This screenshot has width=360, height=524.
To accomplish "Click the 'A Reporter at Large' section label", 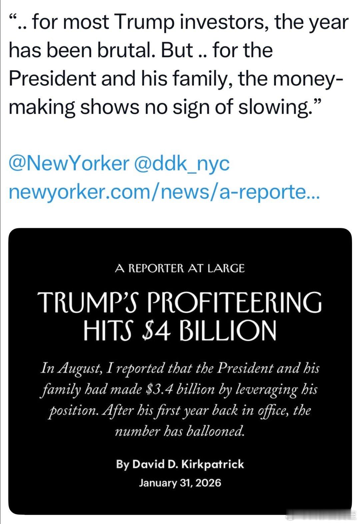I will (180, 268).
